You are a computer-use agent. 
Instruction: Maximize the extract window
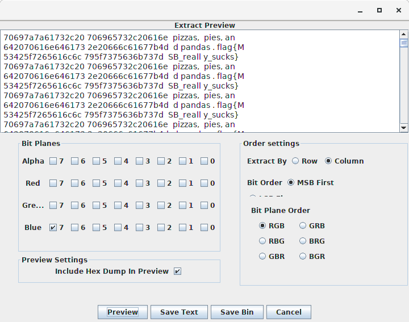379,10
